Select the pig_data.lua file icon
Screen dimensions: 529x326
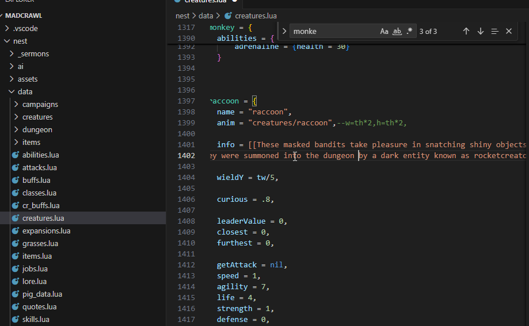pos(16,294)
